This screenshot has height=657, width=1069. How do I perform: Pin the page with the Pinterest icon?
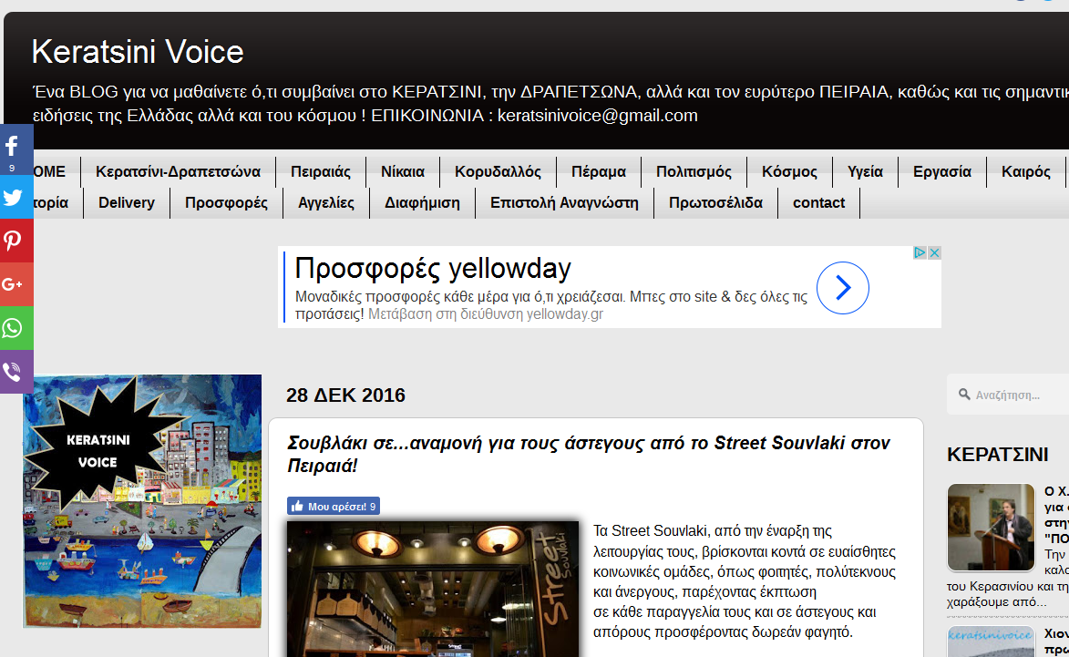pyautogui.click(x=15, y=241)
